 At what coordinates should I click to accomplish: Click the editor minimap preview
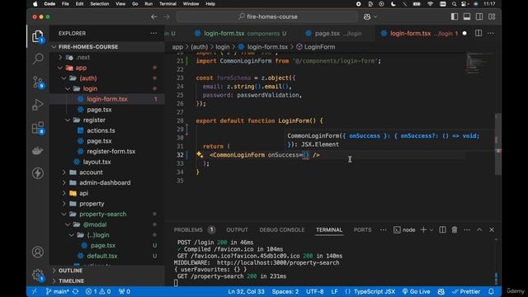(x=479, y=63)
